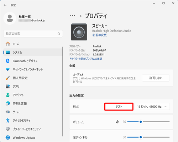Open the 16 ビット, 48000 Hz format dropdown
Viewport: 178px width, 142px height.
[152, 107]
